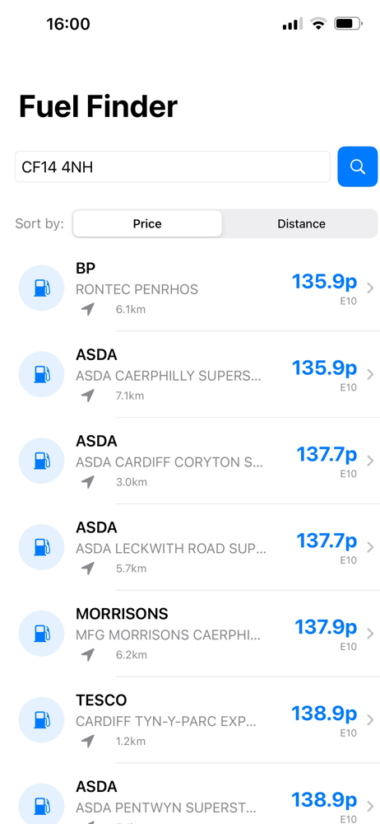Tap the blue magnifying glass search button
Viewport: 380px width, 824px height.
click(358, 166)
